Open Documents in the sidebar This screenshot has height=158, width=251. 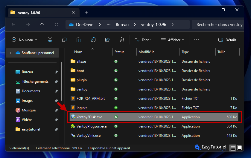31,91
